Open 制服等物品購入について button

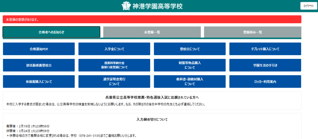coord(190,65)
